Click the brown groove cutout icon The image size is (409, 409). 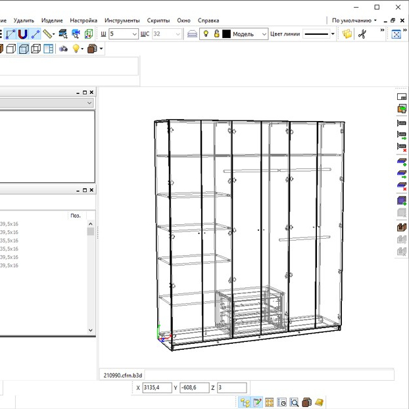401,228
